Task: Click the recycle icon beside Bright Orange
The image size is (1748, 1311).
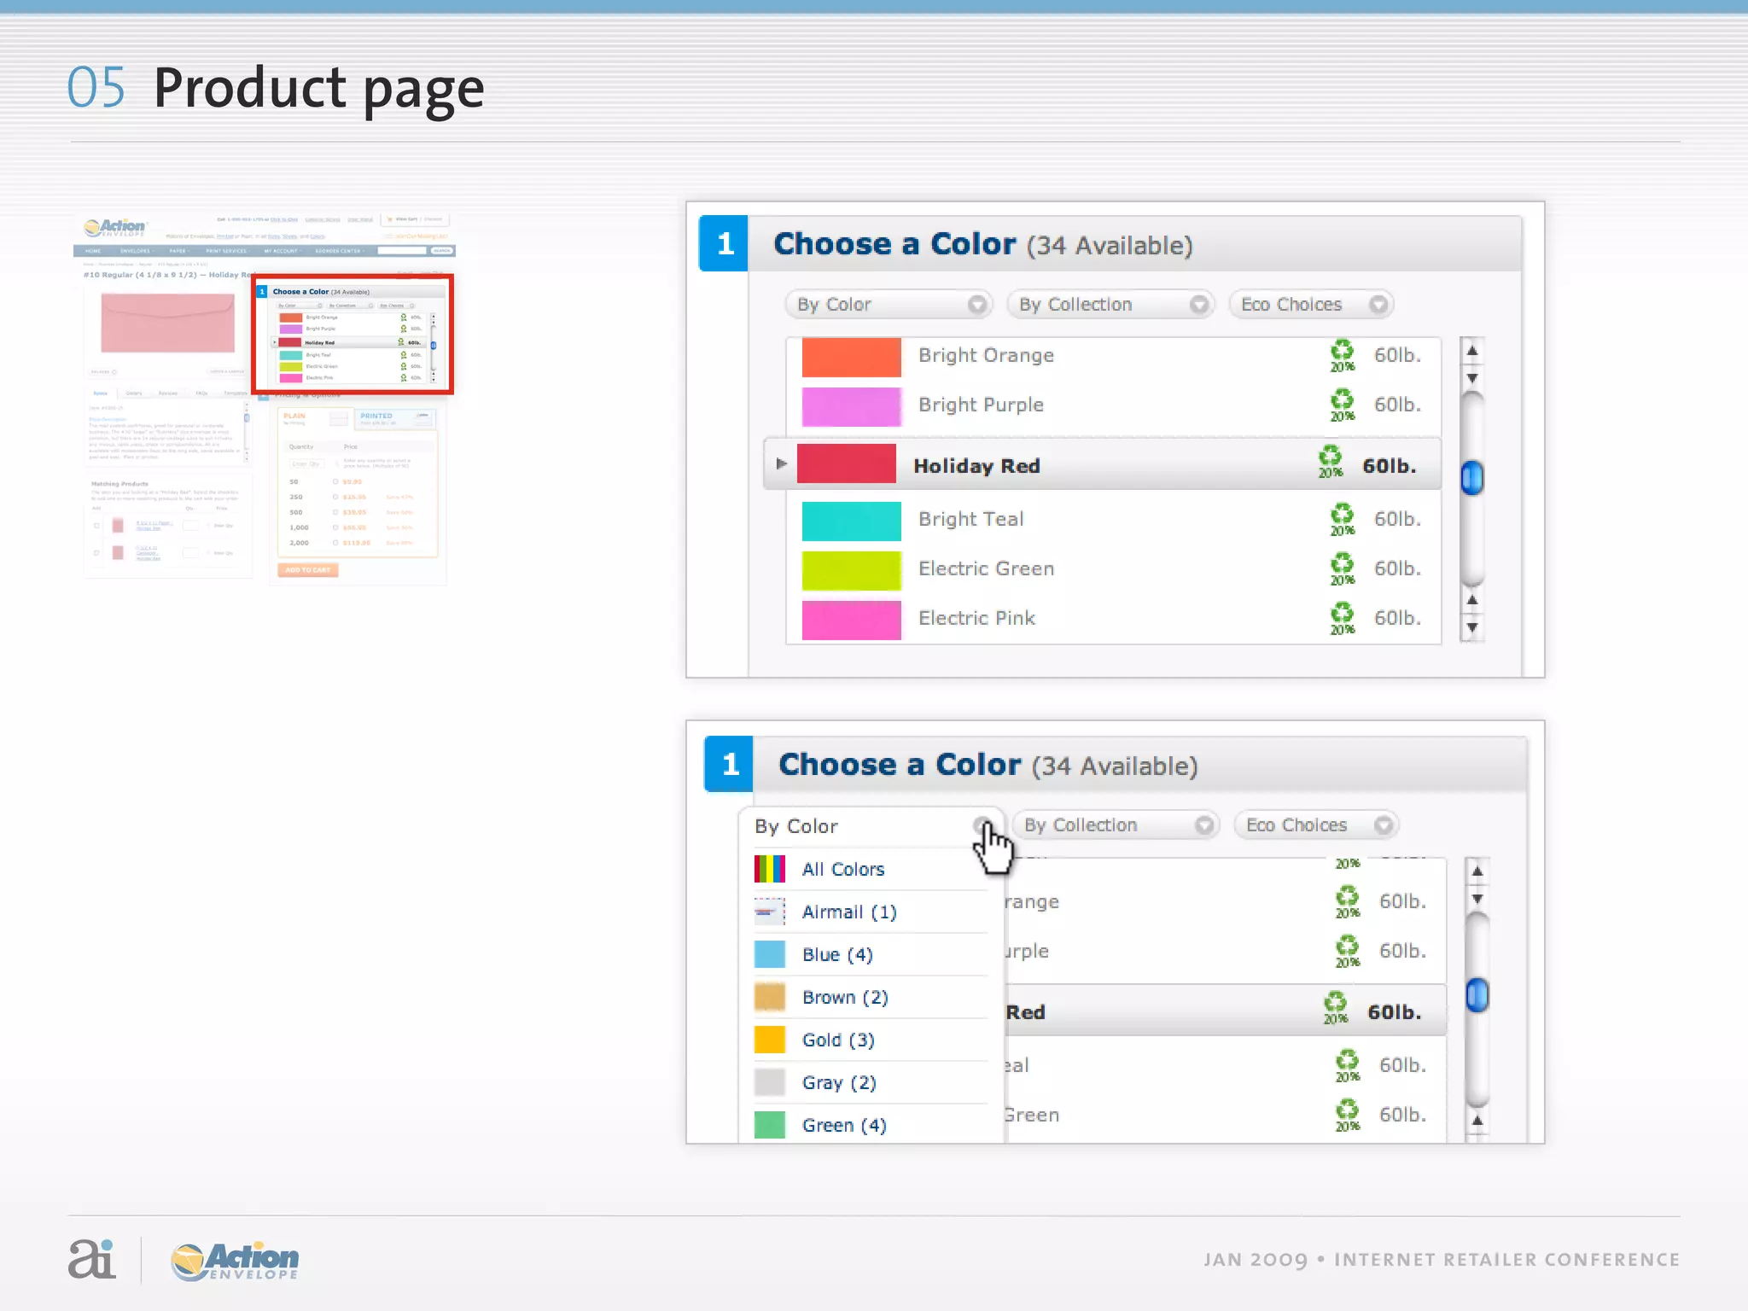Action: tap(1342, 355)
